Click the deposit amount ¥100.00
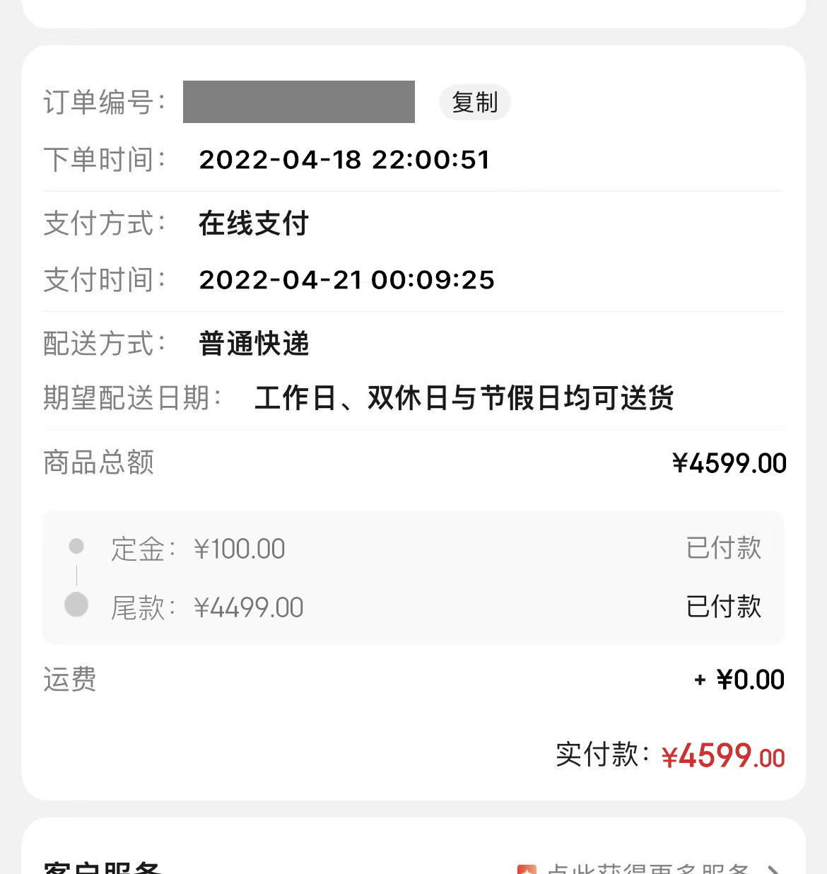The image size is (827, 874). (239, 549)
